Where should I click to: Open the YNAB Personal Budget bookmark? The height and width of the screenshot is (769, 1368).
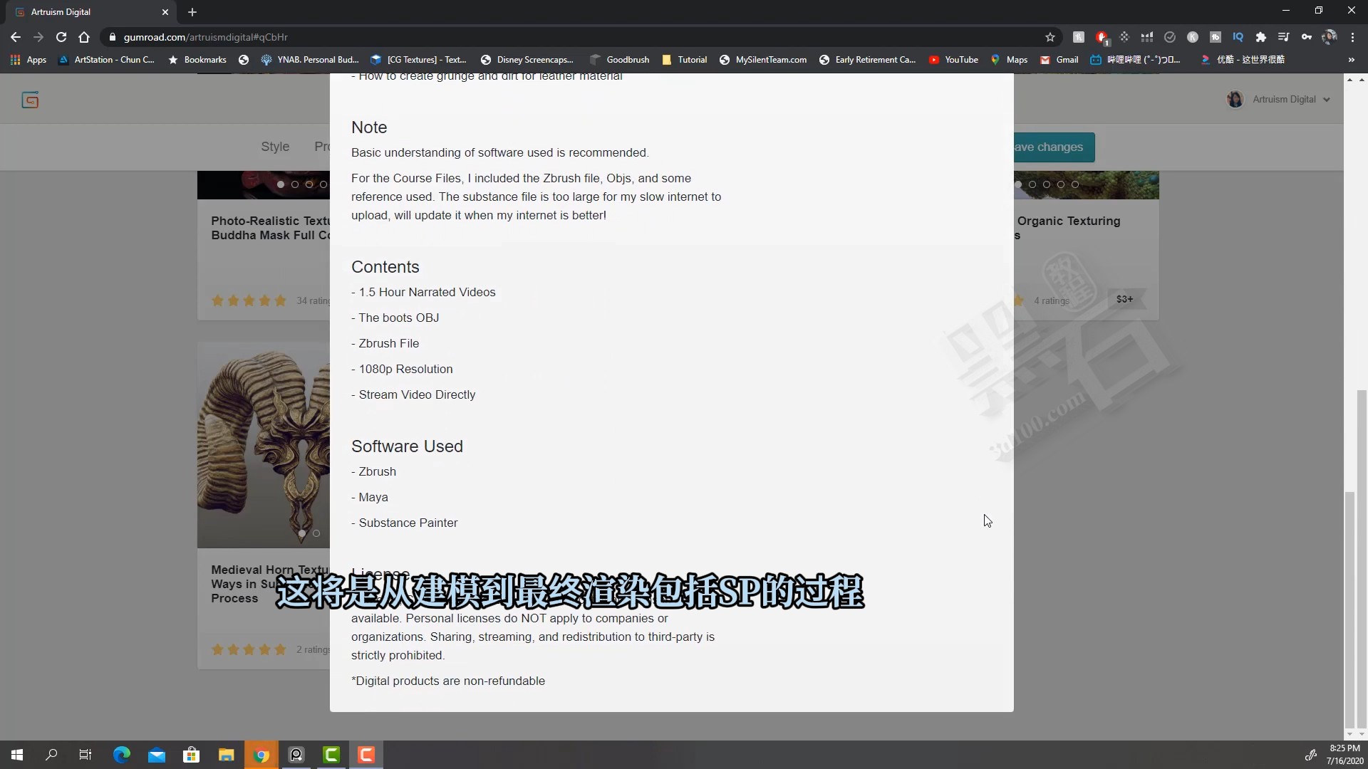(310, 60)
